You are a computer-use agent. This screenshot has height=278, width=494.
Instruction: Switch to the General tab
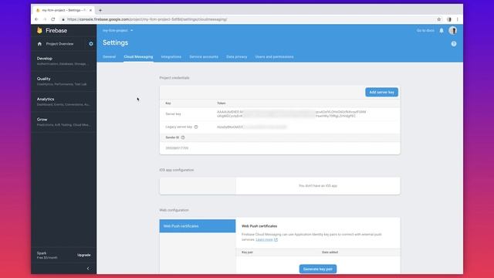tap(110, 56)
